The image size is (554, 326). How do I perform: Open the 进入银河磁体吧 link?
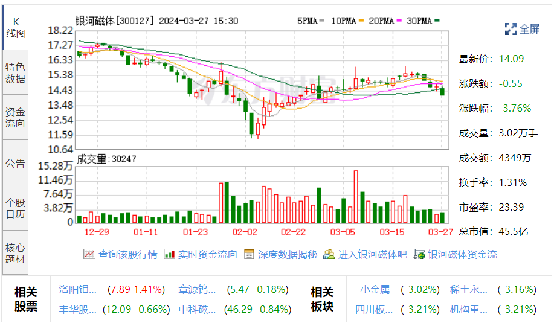(372, 254)
